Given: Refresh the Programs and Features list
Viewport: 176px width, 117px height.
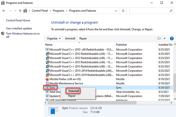Looking at the screenshot, I should tap(123, 11).
